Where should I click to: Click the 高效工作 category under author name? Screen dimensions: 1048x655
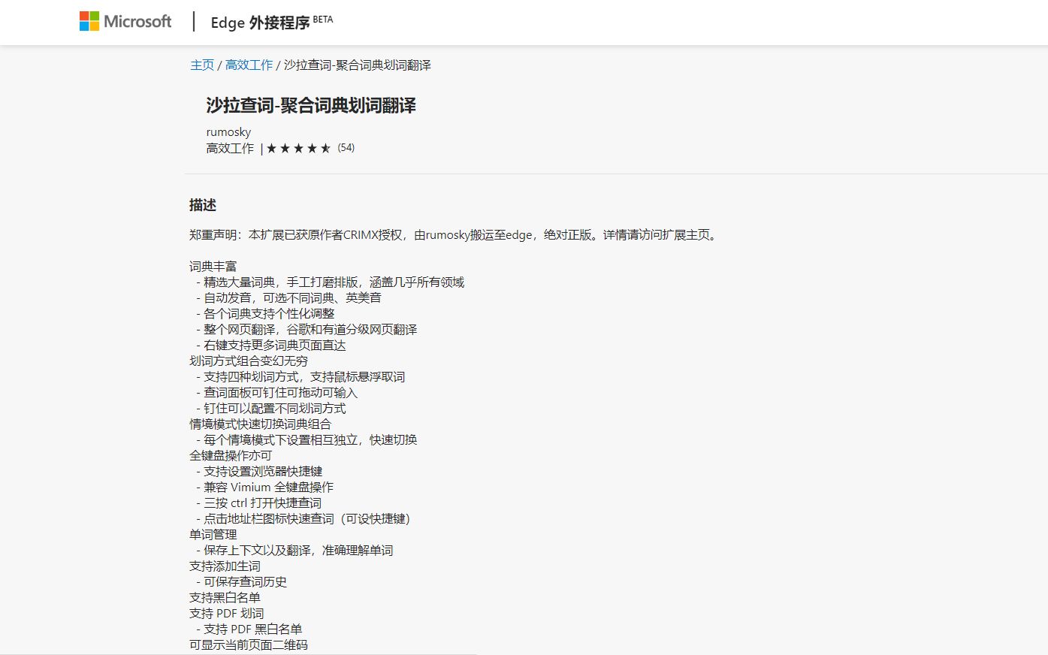[230, 148]
